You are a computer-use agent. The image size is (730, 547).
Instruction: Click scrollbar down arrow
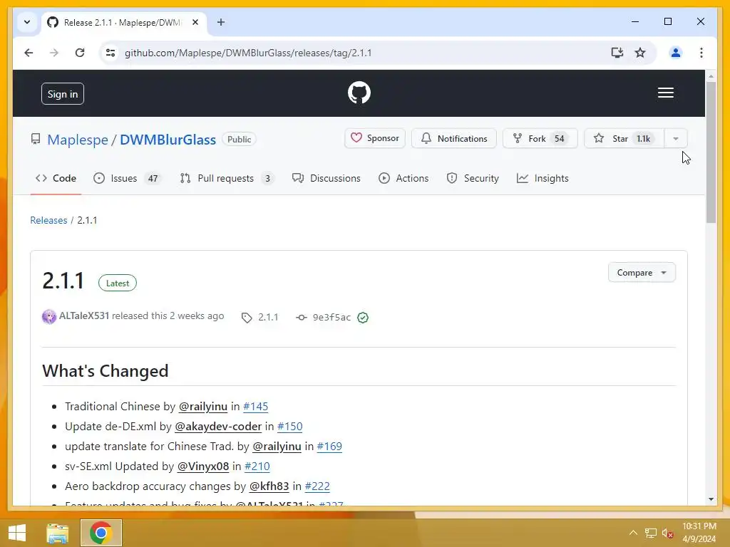tap(711, 499)
